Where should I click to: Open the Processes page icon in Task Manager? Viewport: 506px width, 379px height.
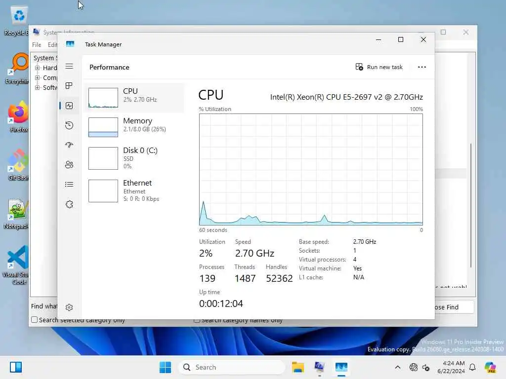tap(69, 86)
